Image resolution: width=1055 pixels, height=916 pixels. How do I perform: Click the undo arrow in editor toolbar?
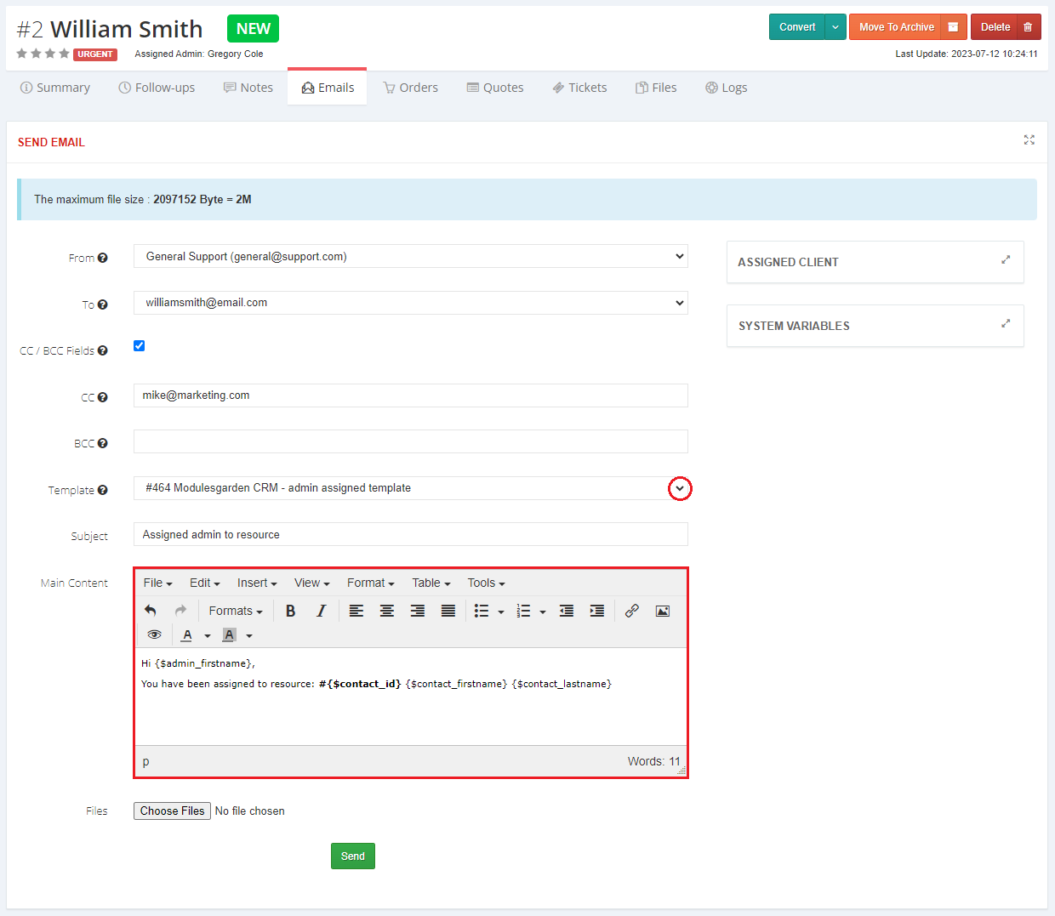pos(151,611)
